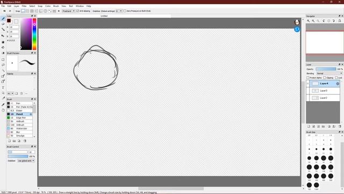Toggle the Anti-aliasing checkbox

click(77, 11)
